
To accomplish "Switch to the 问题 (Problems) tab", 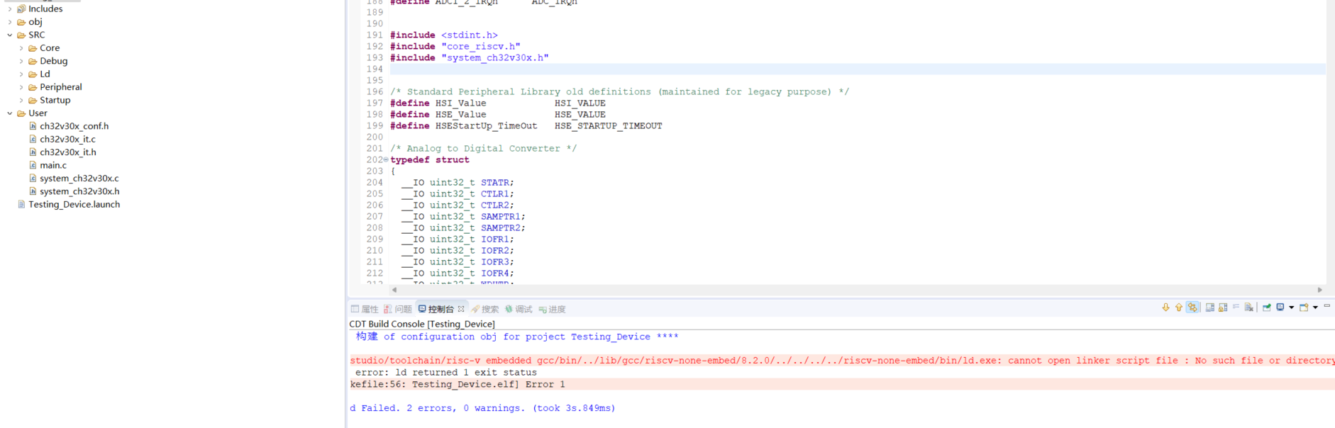I will 398,309.
